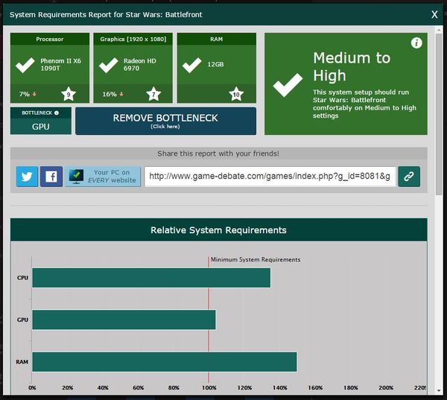This screenshot has height=400, width=447.
Task: Click the GPU axis label in chart
Action: (x=22, y=320)
